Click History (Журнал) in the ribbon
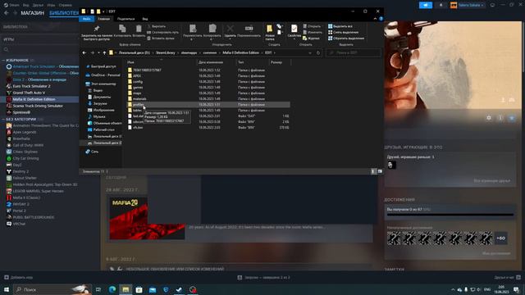This screenshot has height=295, width=525. (312, 39)
